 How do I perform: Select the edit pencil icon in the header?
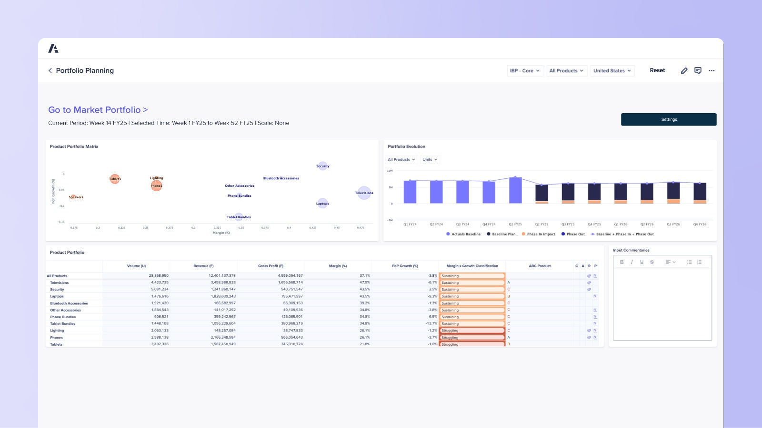(x=684, y=70)
